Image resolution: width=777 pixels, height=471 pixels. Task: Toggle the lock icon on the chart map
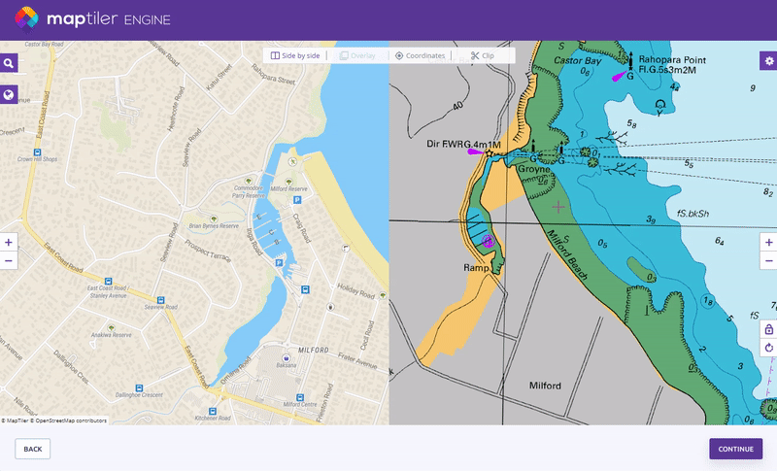(x=768, y=329)
